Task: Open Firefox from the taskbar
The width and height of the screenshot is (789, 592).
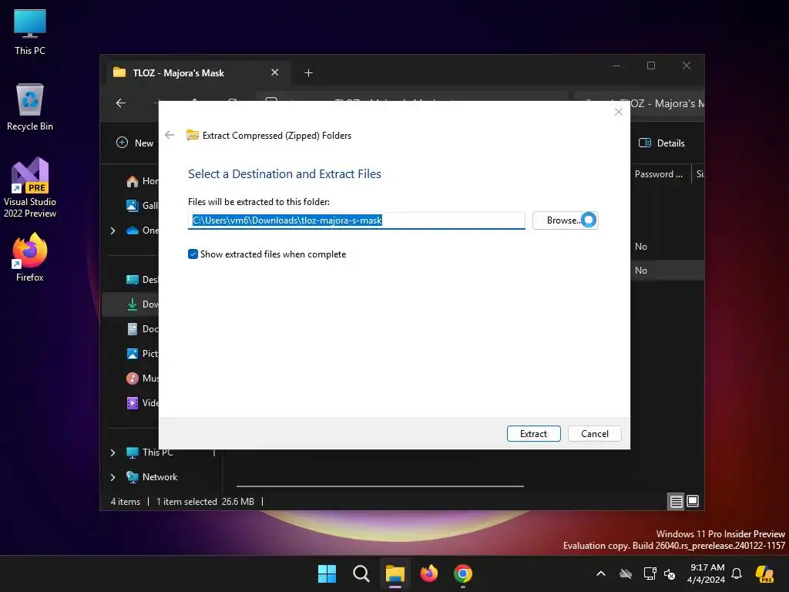Action: (429, 573)
